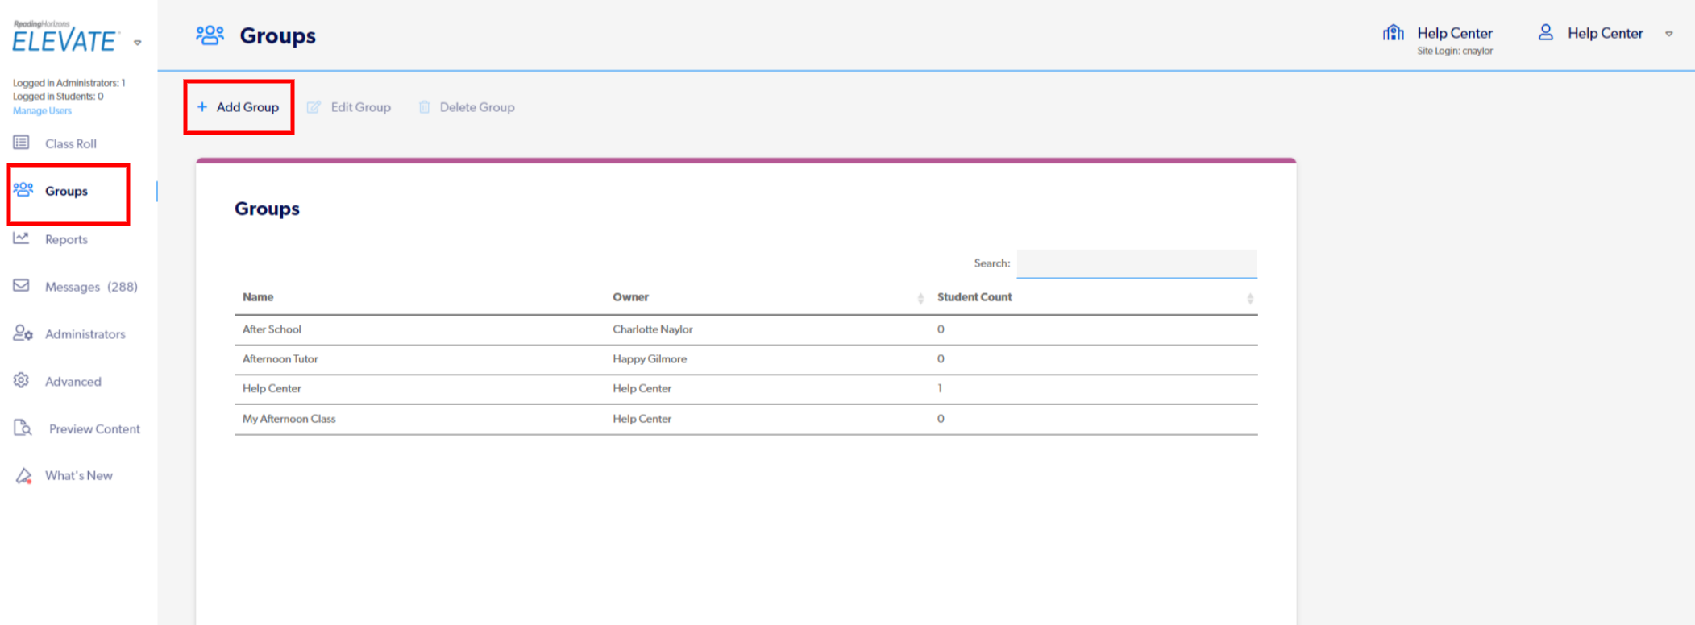The width and height of the screenshot is (1695, 625).
Task: Select the My Afternoon Class group row
Action: pos(746,419)
